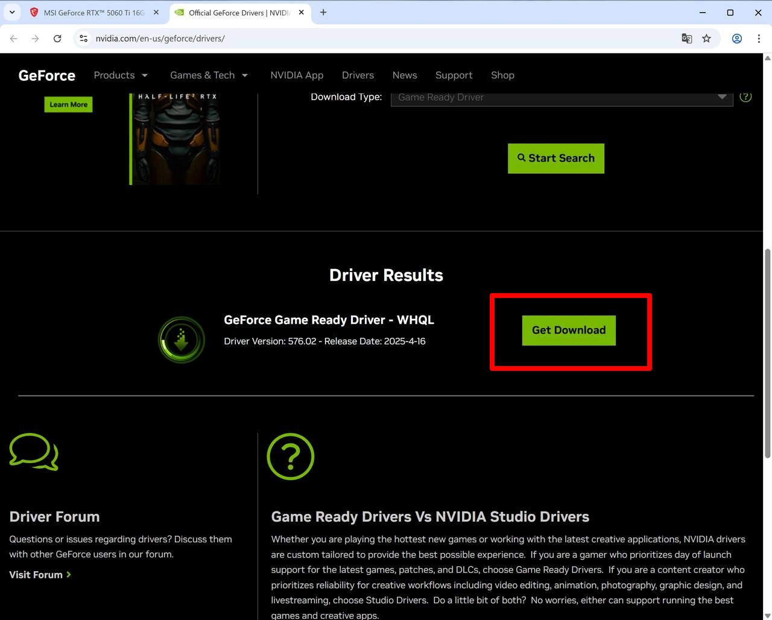This screenshot has height=620, width=772.
Task: Expand the Games & Tech menu
Action: click(209, 75)
